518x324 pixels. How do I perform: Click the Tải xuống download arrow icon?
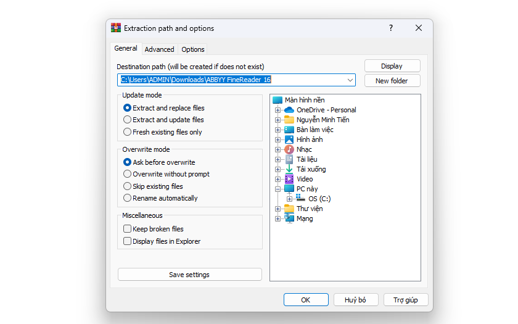point(289,169)
